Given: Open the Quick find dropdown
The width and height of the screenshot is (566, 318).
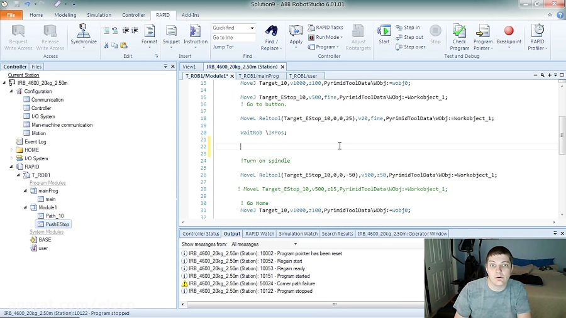Looking at the screenshot, I should coord(252,28).
